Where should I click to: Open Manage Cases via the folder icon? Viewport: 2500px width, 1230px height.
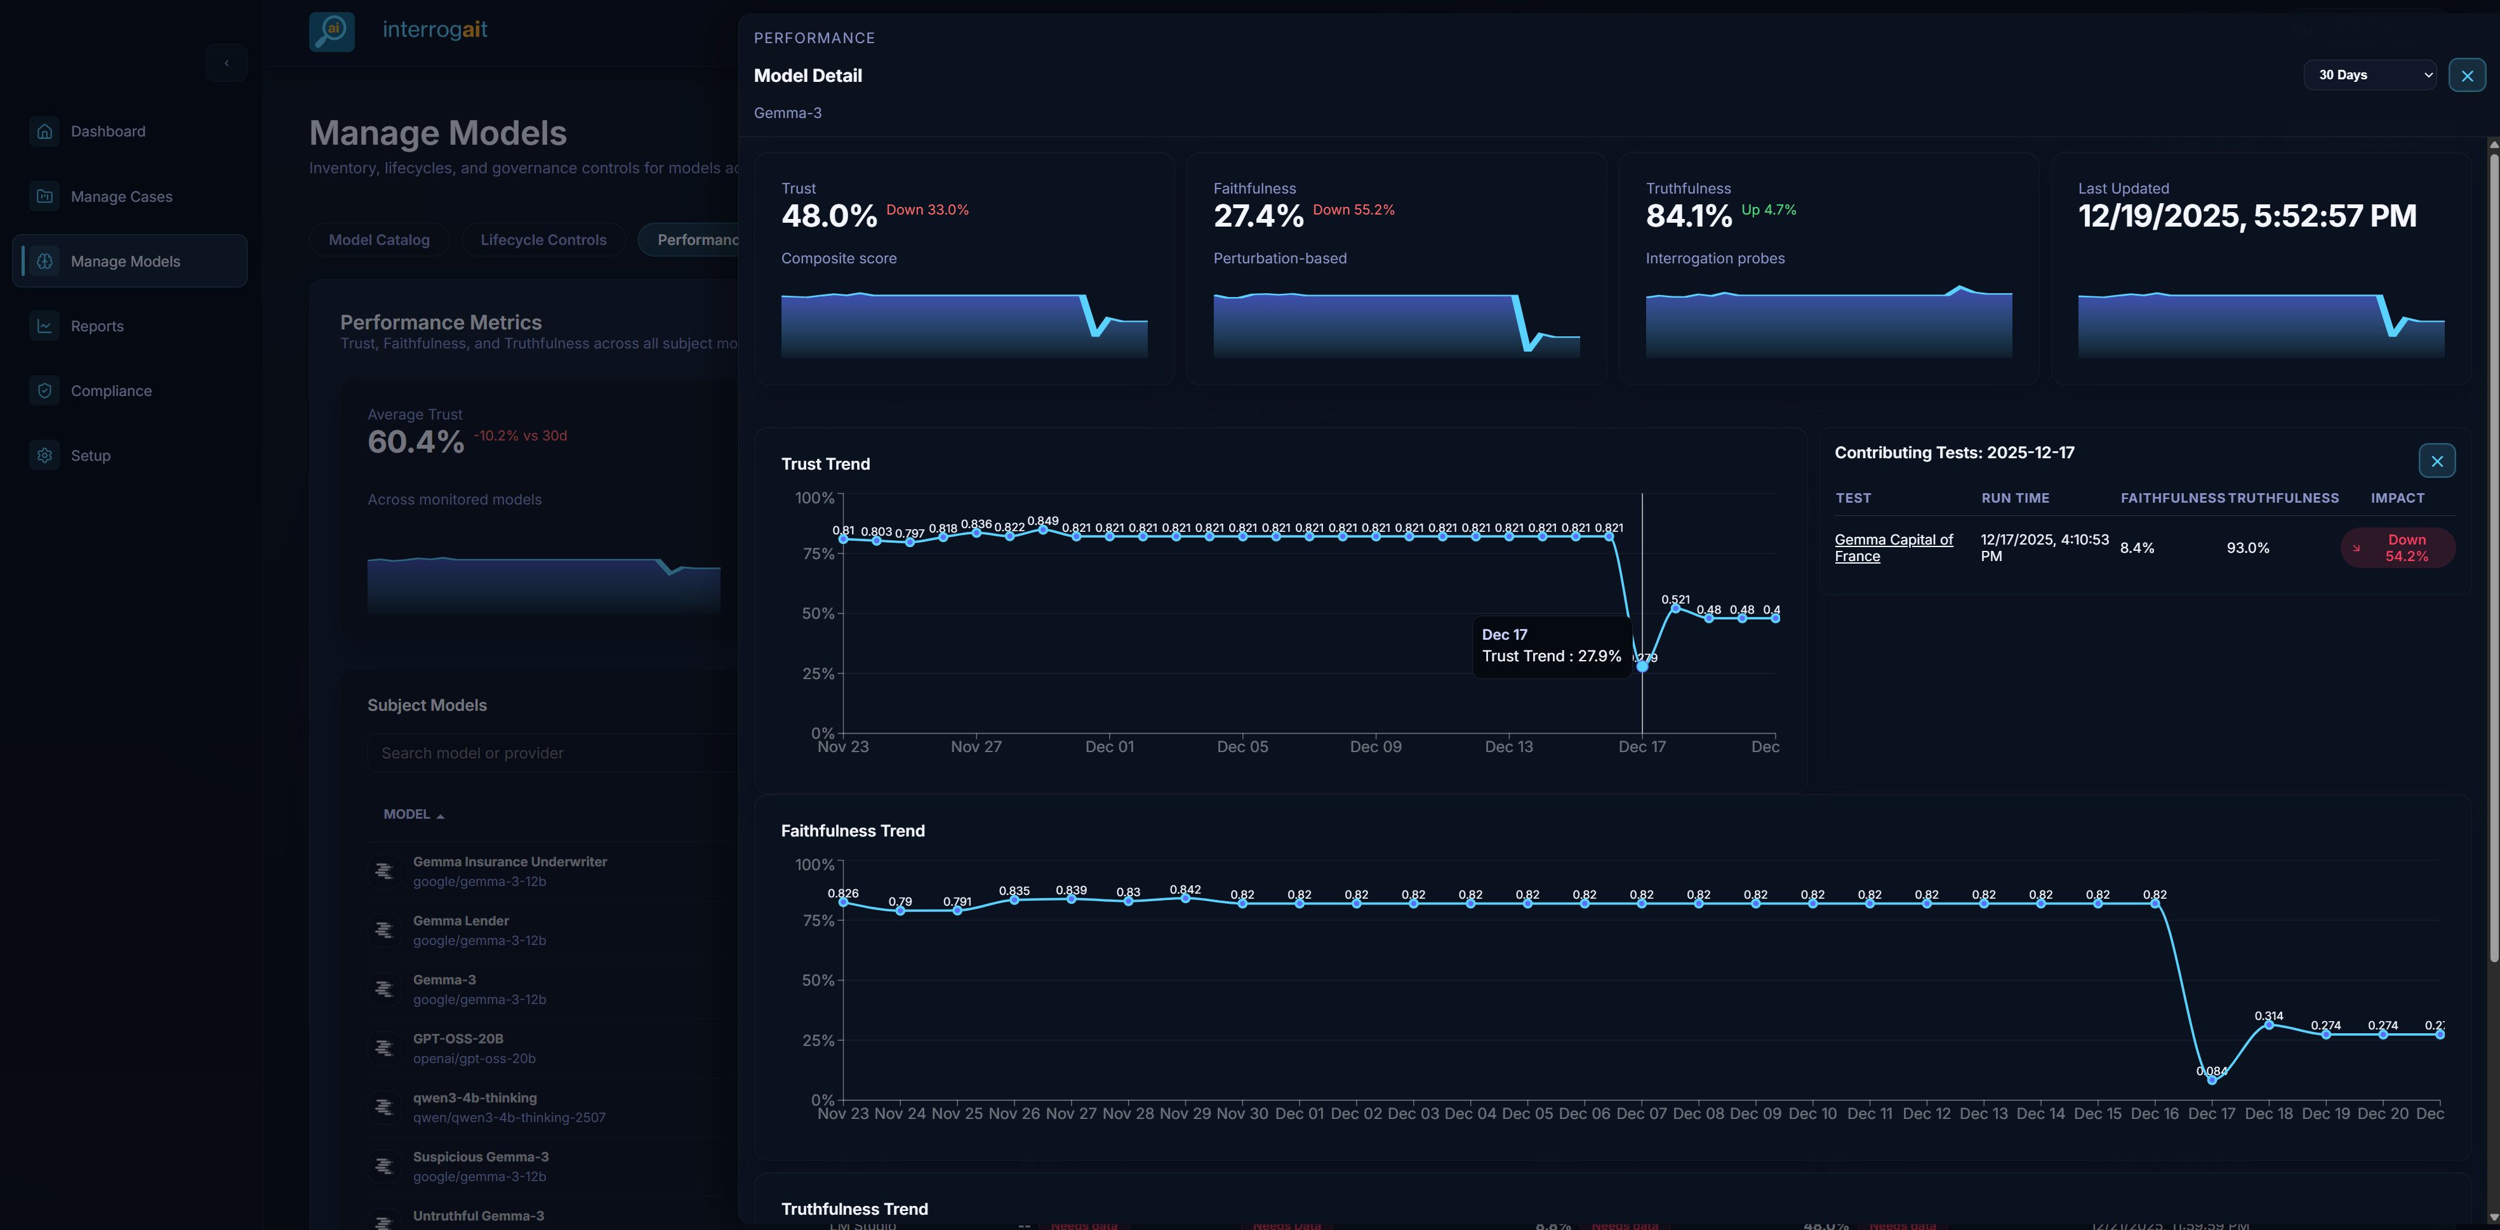(x=44, y=196)
